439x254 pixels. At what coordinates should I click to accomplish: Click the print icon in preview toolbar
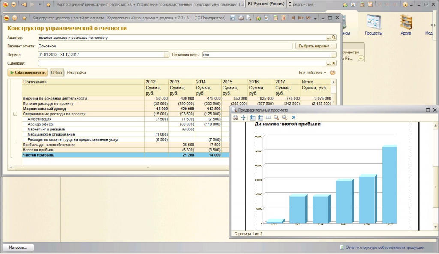tap(235, 118)
